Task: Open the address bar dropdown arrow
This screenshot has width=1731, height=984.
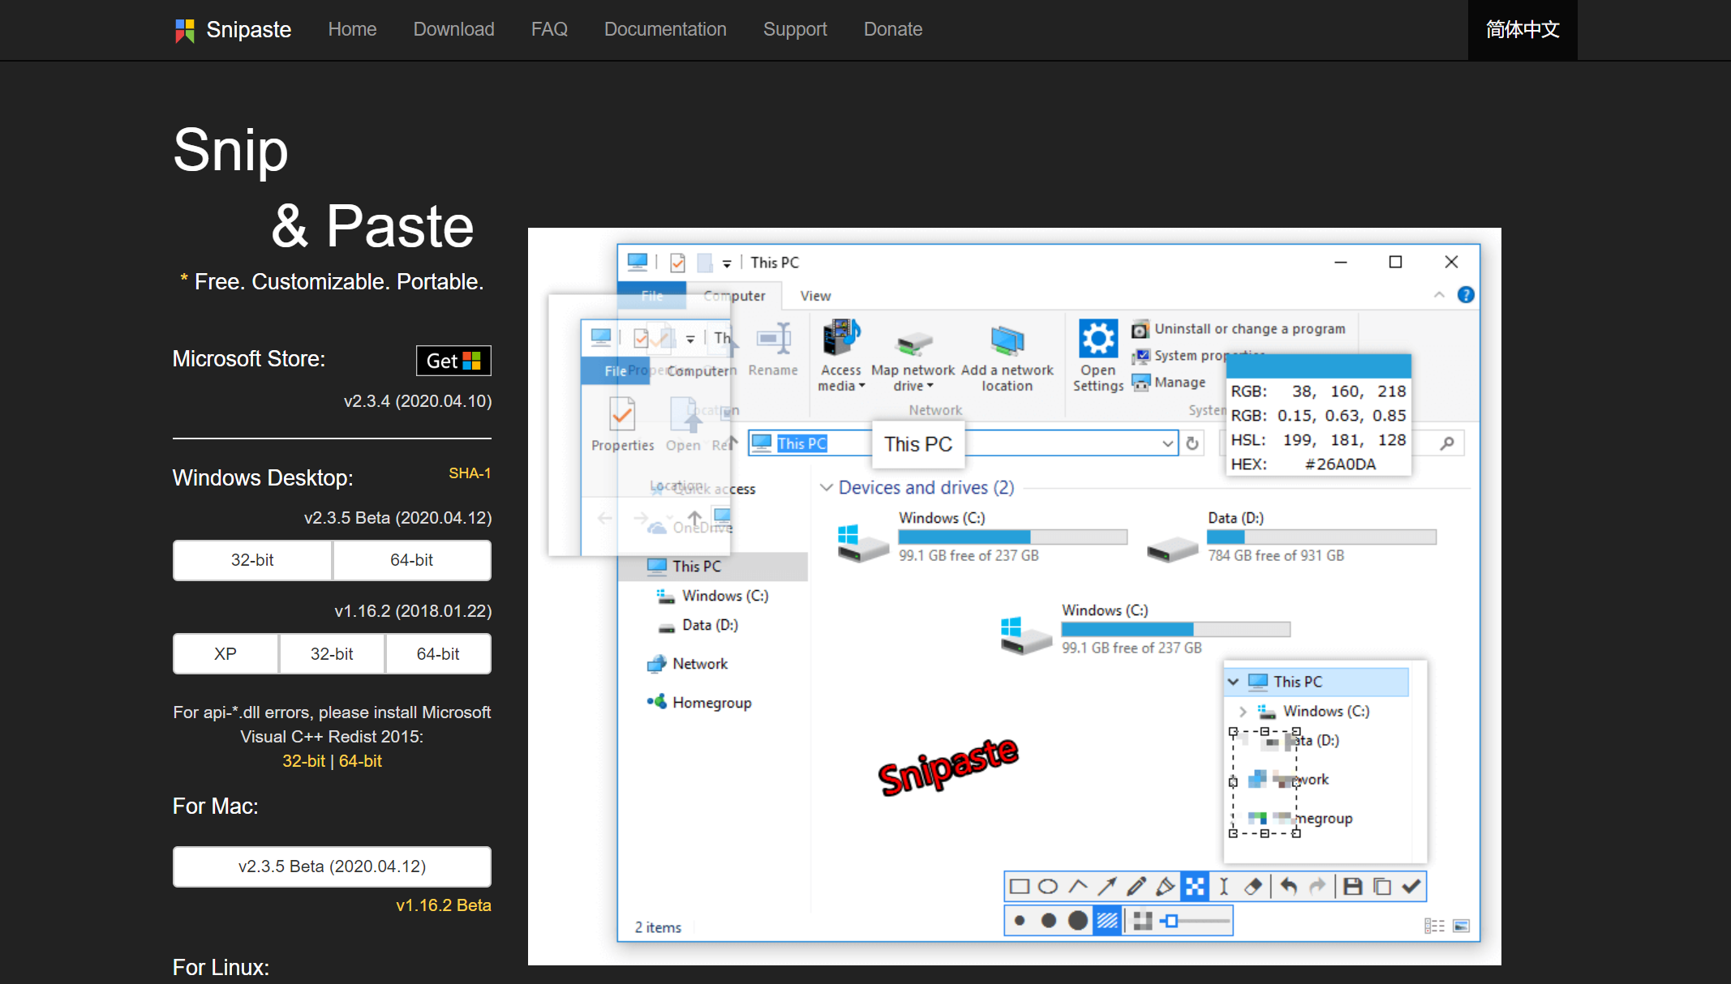Action: [x=1167, y=443]
